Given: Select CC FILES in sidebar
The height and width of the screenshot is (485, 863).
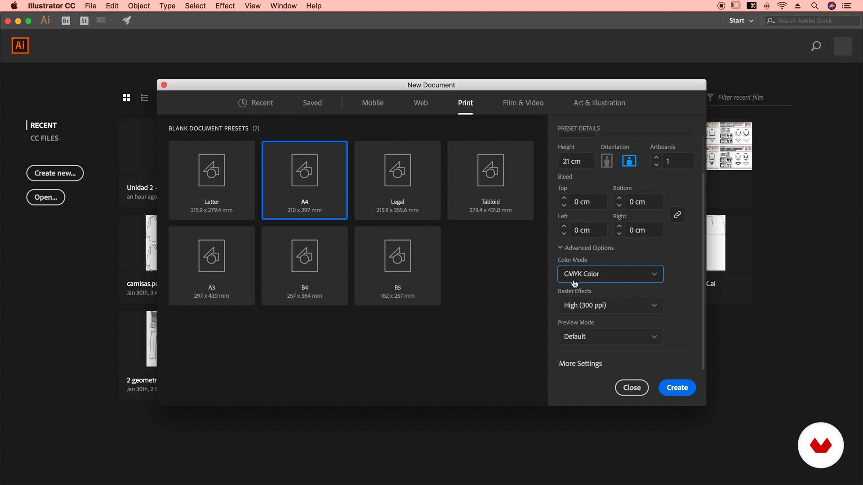Looking at the screenshot, I should click(44, 138).
